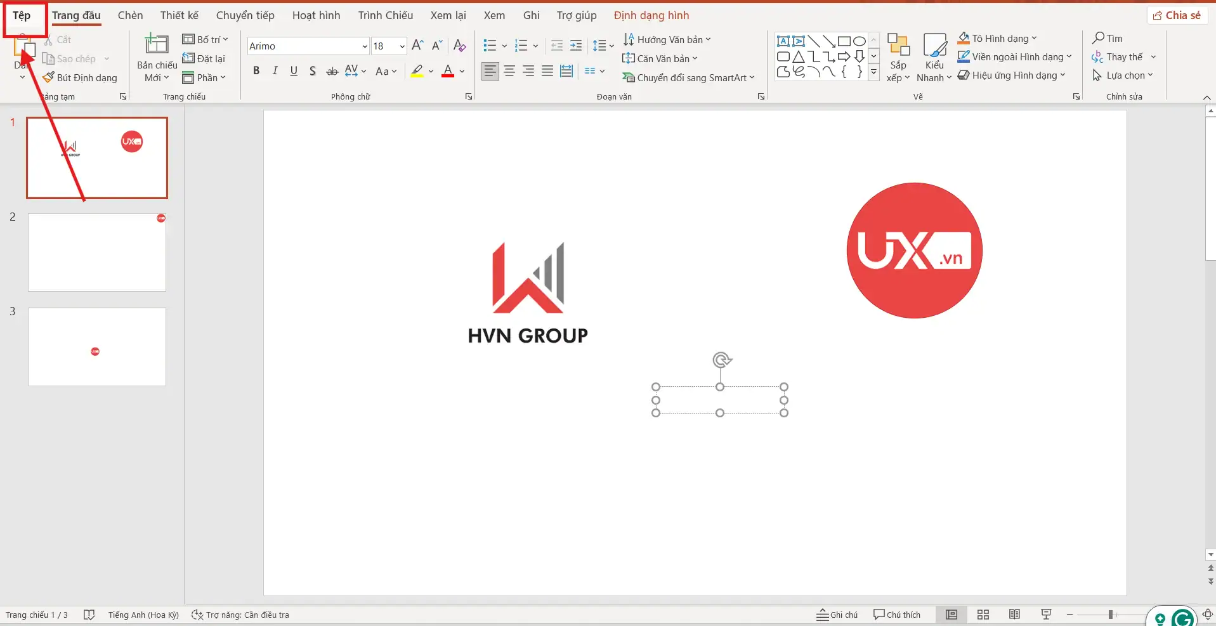Increase font size with the larger A icon

(x=417, y=46)
